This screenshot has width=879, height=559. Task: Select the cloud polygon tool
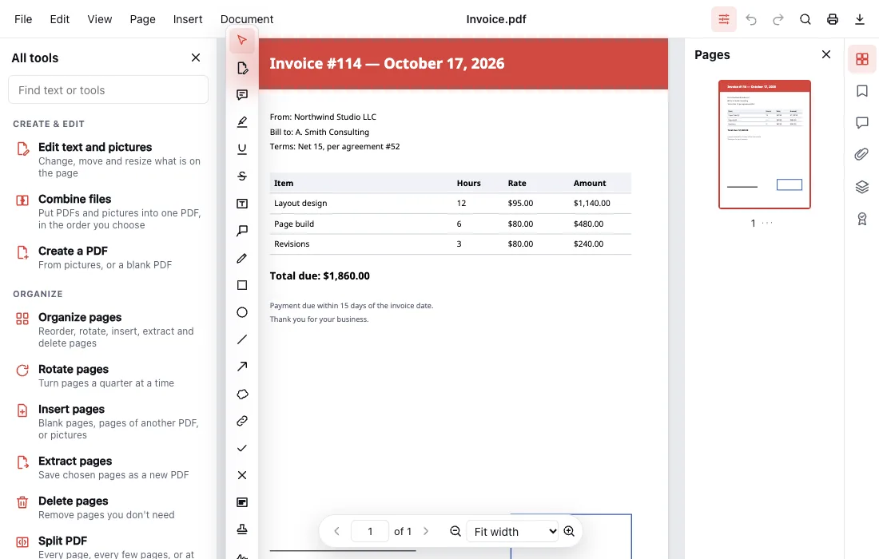[241, 394]
